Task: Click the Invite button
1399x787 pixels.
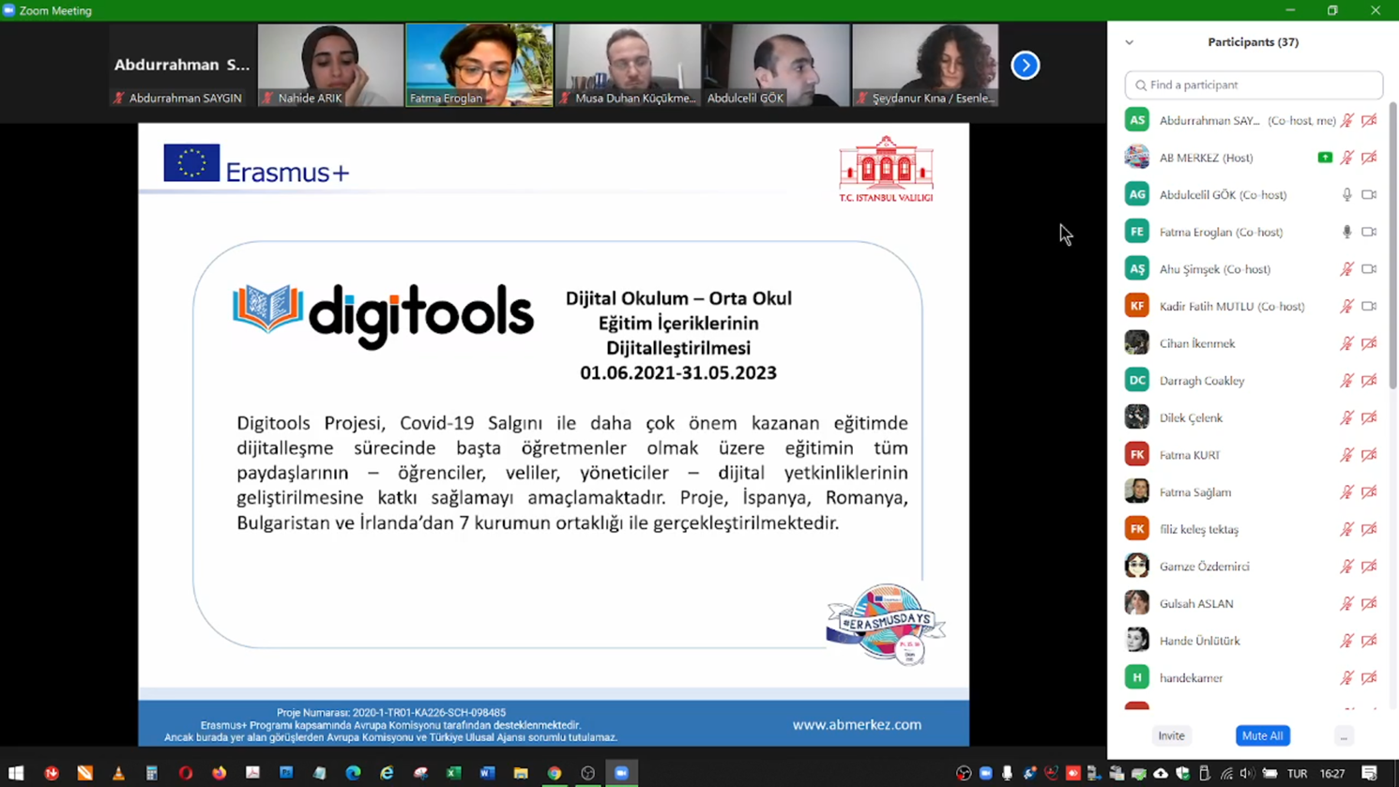Action: [x=1171, y=736]
